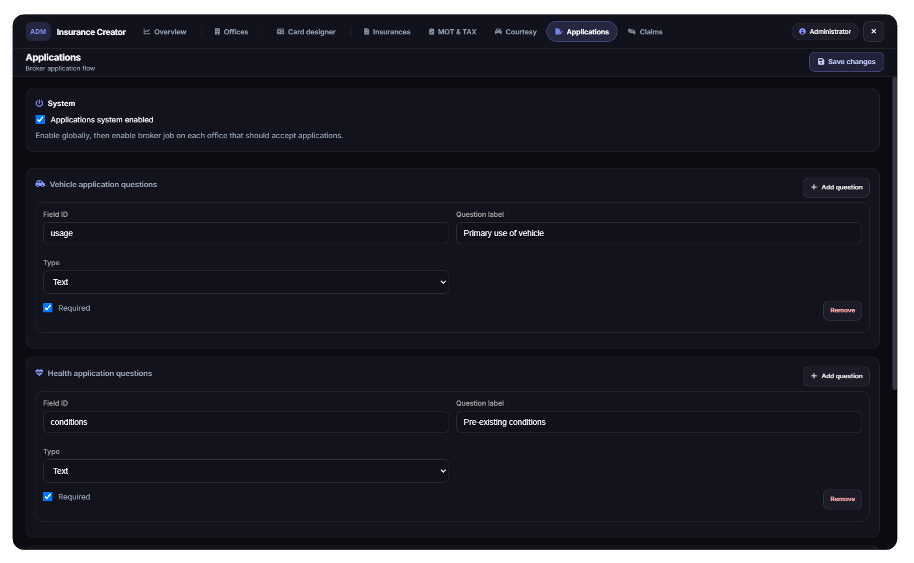Click the Administrator user icon
Screen dimensions: 914x563
tap(802, 31)
